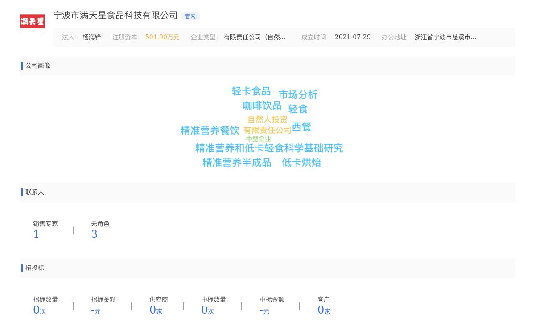Viewport: 535px width, 335px height.
Task: Click 无角色 contact count 3
Action: click(94, 234)
